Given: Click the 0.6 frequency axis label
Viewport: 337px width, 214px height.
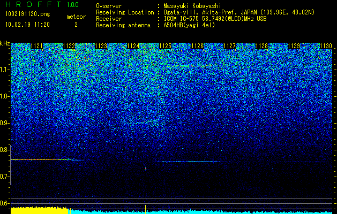Looking at the screenshot, I should [x=4, y=203].
